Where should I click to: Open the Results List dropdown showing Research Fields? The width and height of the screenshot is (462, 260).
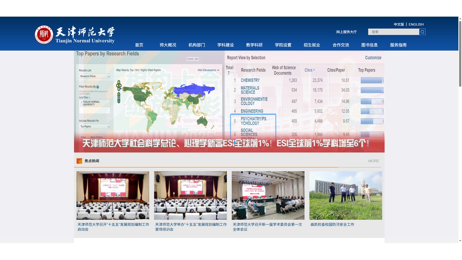[95, 76]
